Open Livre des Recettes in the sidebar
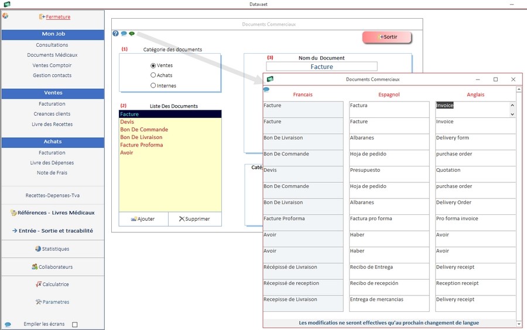Image resolution: width=527 pixels, height=330 pixels. pyautogui.click(x=52, y=124)
